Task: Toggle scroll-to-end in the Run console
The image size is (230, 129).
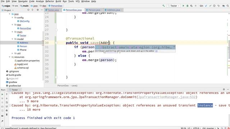Action: (6, 106)
